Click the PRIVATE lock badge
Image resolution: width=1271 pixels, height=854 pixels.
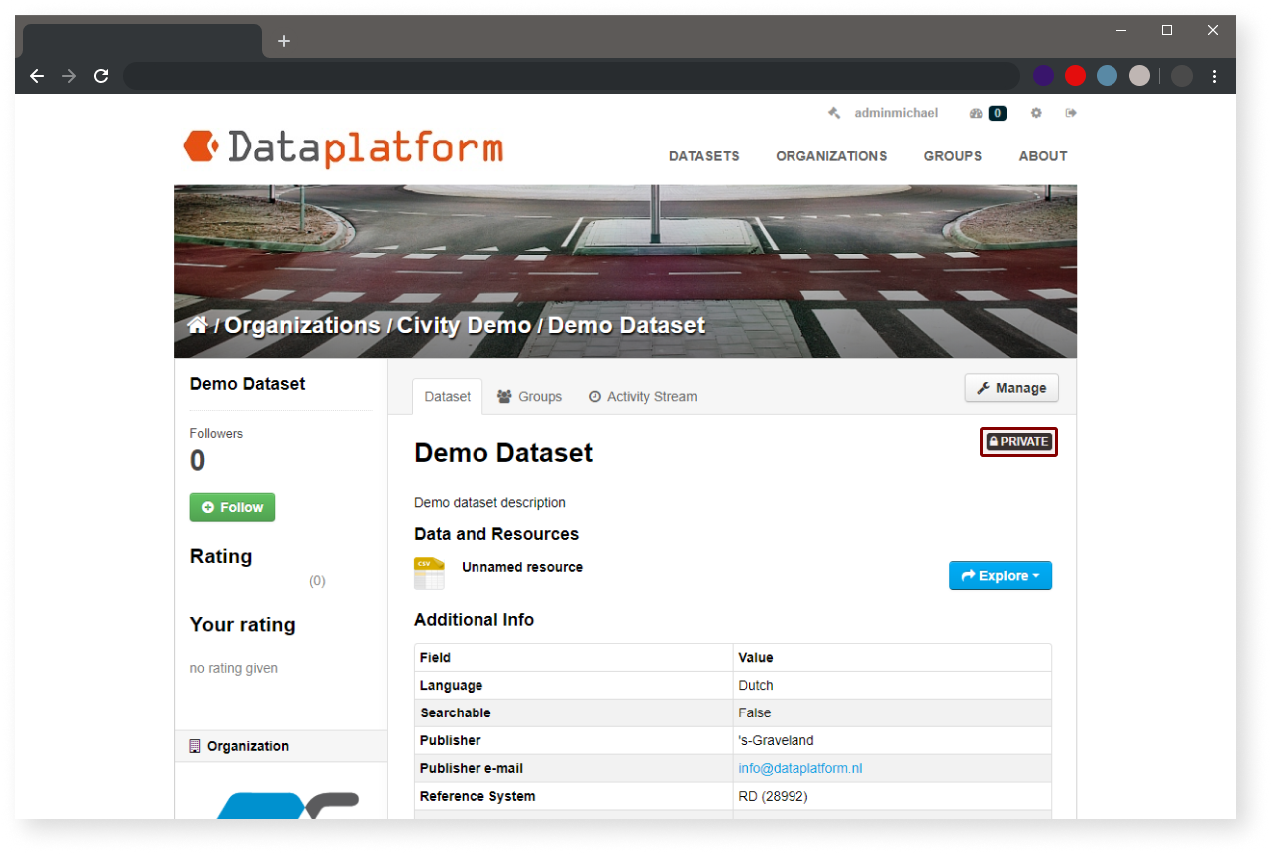click(x=1019, y=442)
